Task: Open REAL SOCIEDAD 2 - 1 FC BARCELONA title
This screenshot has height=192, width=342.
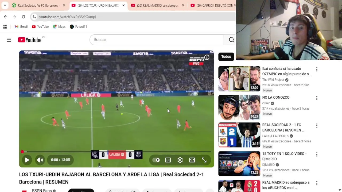Action: coord(283,127)
